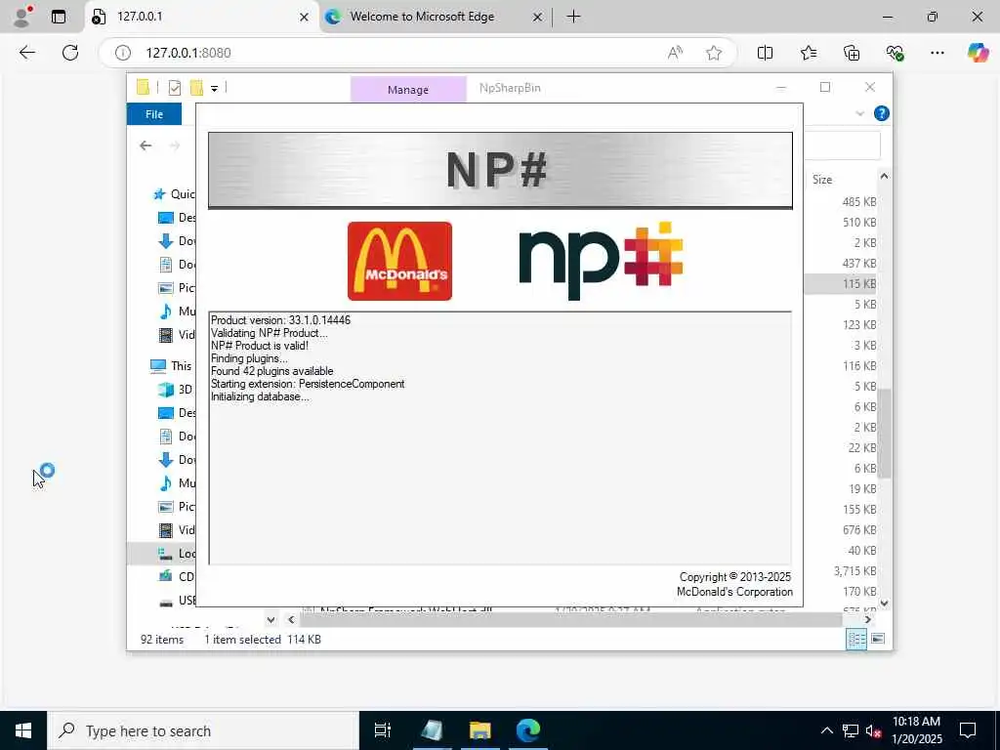Screen dimensions: 1000x750
Task: Click the Edge profile avatar icon
Action: click(x=22, y=17)
